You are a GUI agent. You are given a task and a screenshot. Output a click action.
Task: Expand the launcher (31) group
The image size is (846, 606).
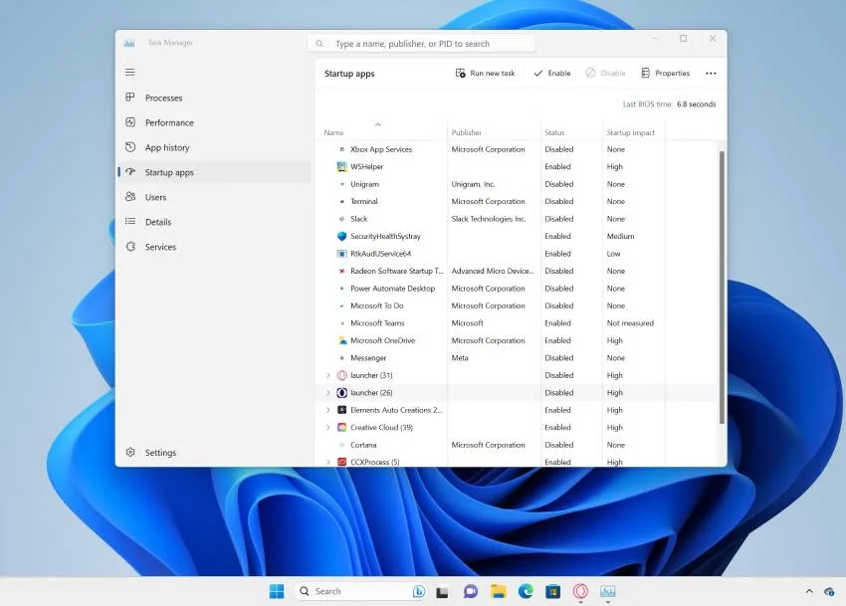tap(328, 375)
